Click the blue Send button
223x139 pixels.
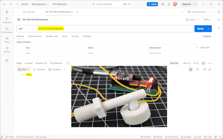click(200, 29)
